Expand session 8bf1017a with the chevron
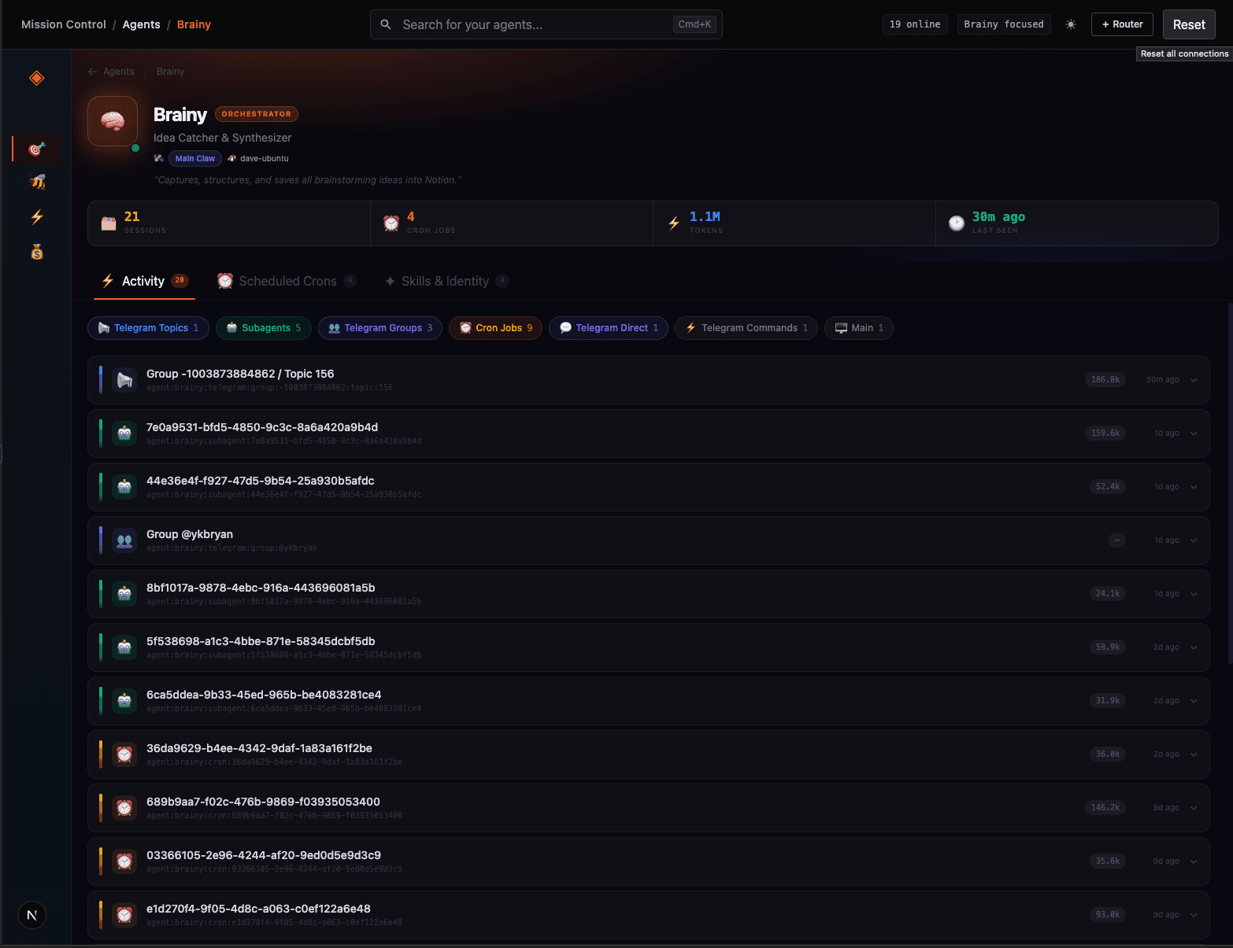The image size is (1233, 948). (1194, 594)
